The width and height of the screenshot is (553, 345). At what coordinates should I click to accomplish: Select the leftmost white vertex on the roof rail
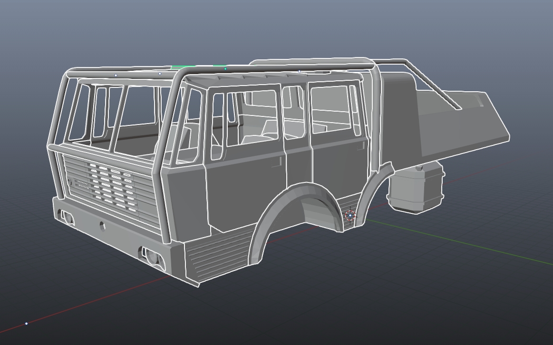(x=116, y=75)
